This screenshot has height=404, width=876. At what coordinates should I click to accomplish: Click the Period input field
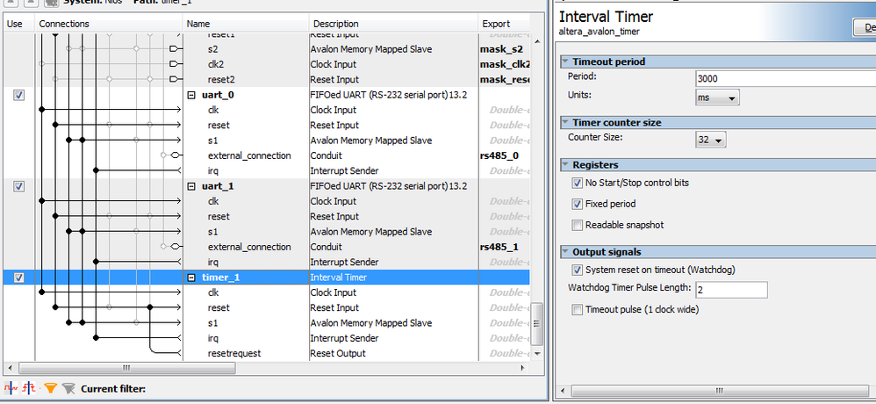786,79
